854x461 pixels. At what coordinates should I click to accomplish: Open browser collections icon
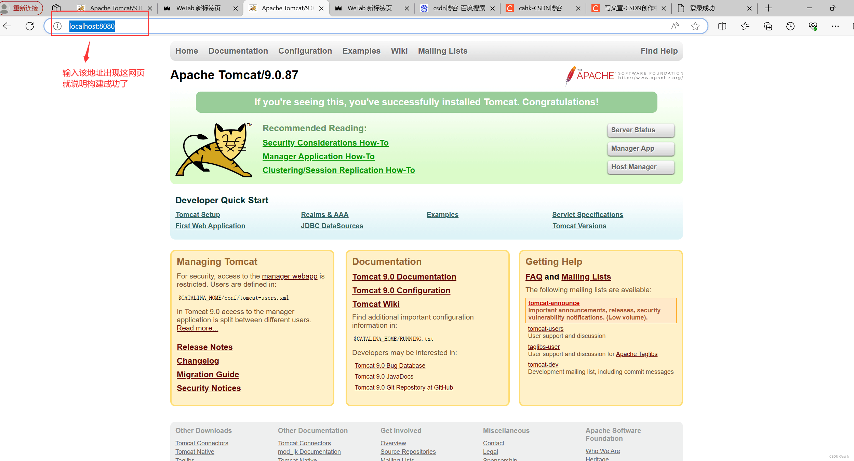pyautogui.click(x=768, y=26)
